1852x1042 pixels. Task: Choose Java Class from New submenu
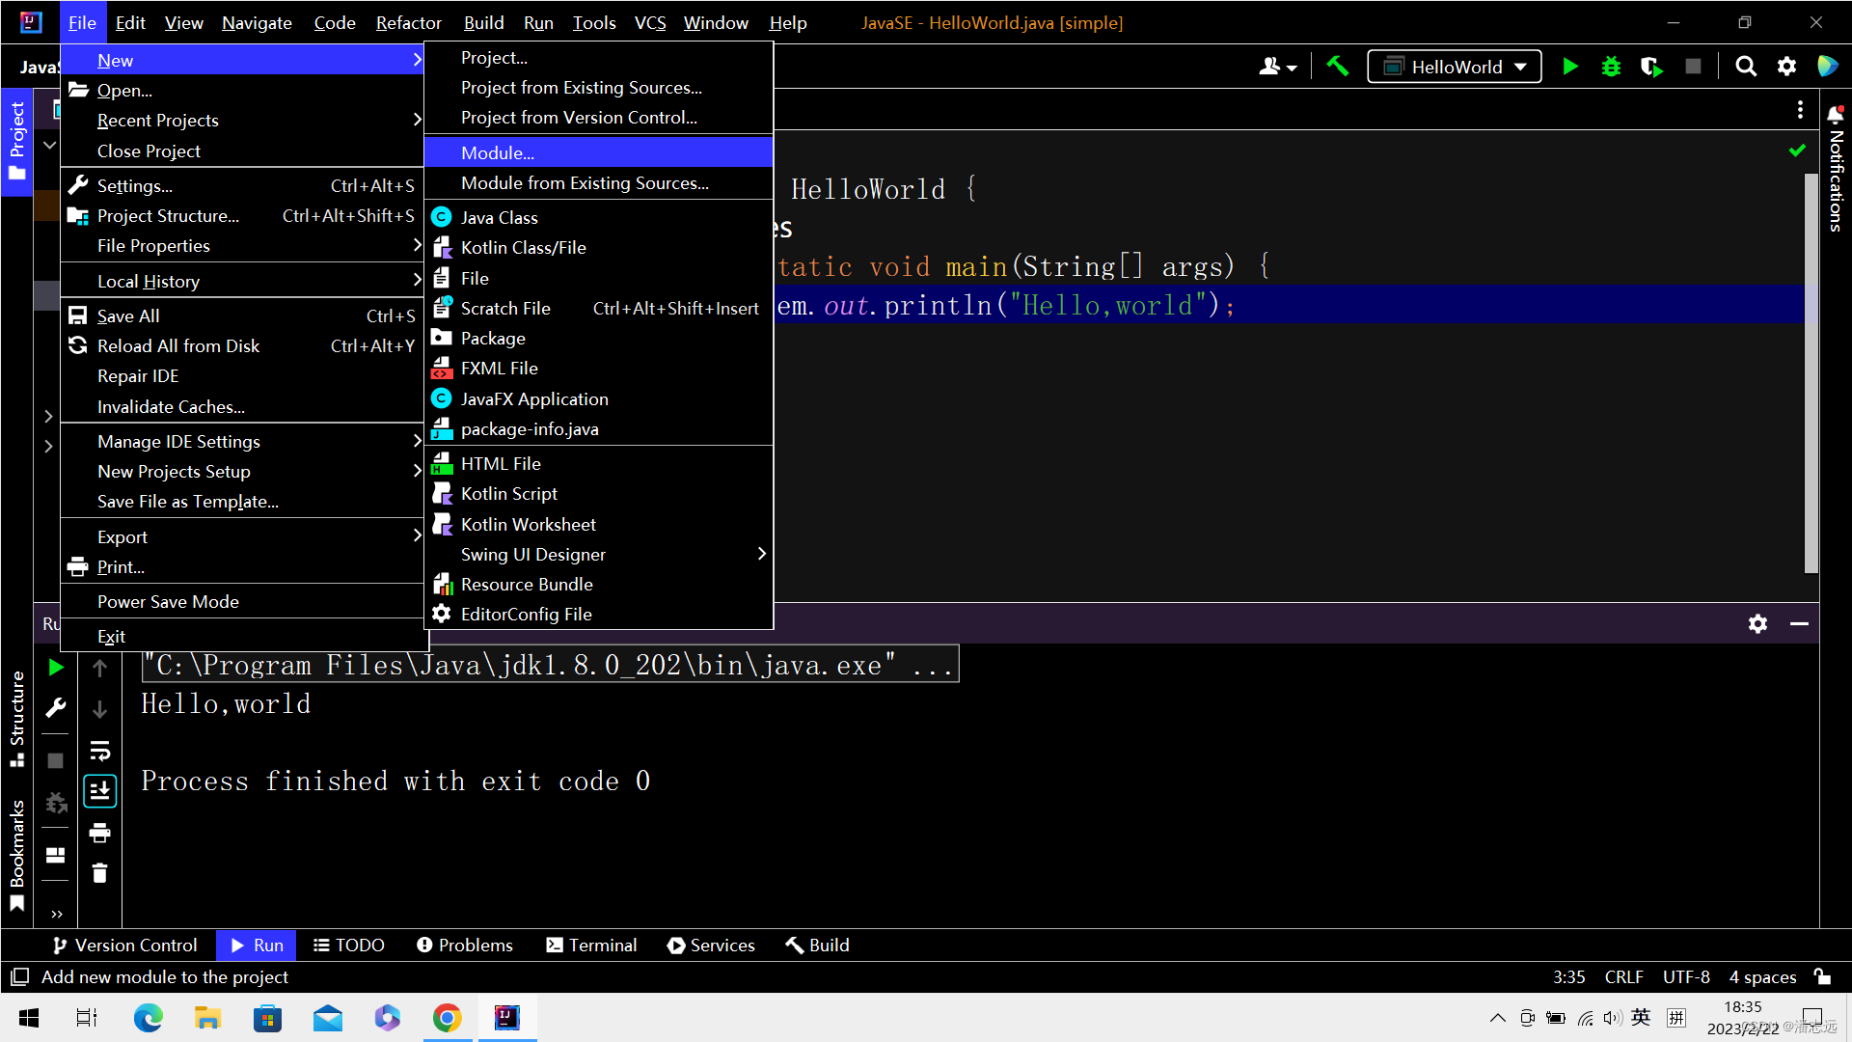pos(499,218)
